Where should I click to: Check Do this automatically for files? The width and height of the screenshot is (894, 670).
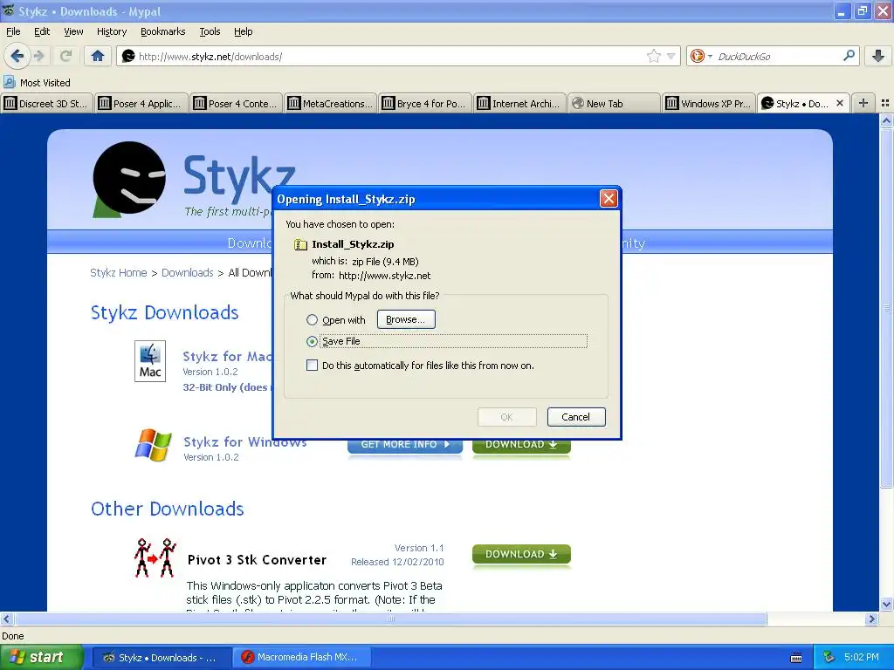click(312, 366)
